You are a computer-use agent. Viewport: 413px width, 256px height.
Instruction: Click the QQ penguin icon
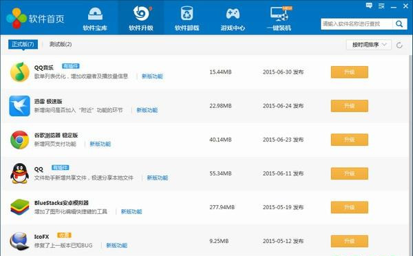click(19, 173)
